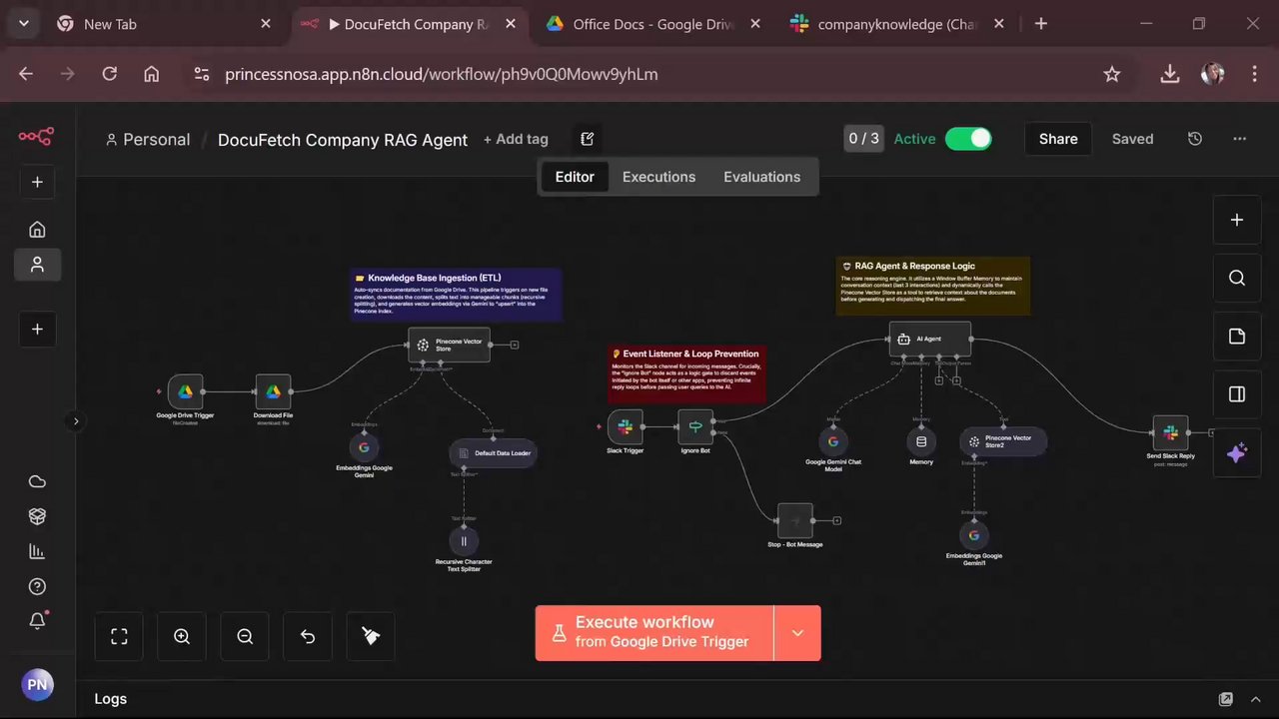Screen dimensions: 1279x719
Task: Switch to the companyknowledge Slack tab
Action: coord(896,24)
